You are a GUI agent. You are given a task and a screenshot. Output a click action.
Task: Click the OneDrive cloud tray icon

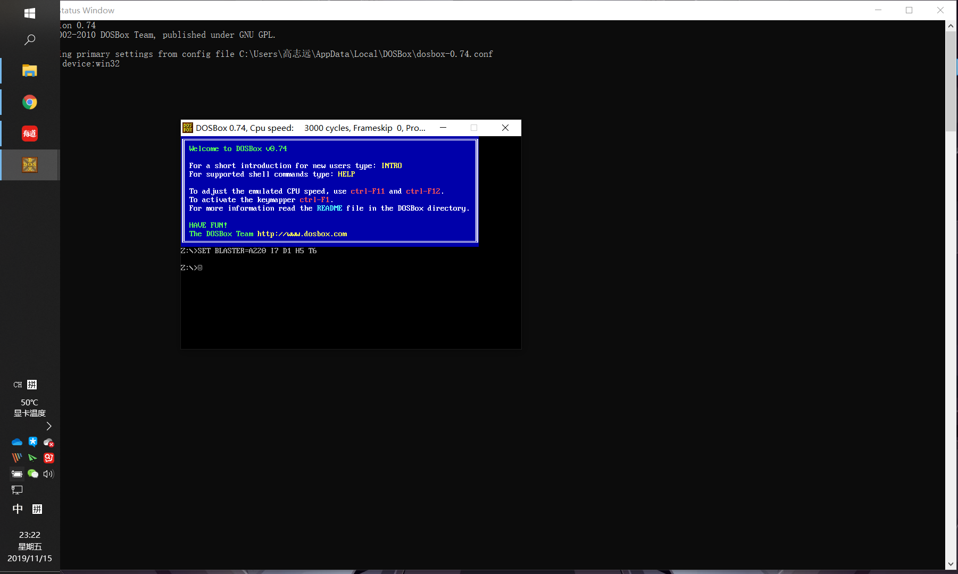click(17, 442)
